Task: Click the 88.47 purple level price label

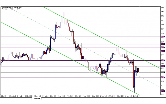Action: (x=163, y=78)
